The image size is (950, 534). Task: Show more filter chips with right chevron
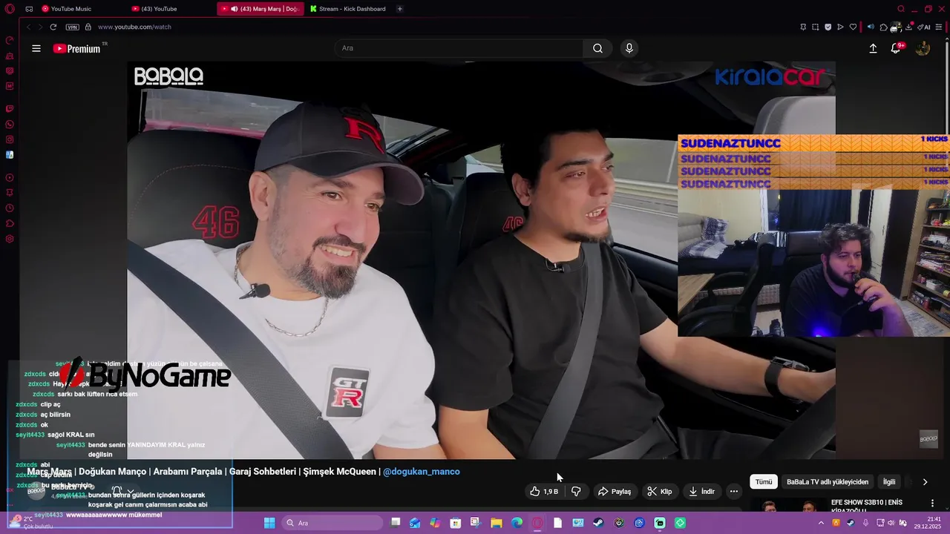(925, 482)
